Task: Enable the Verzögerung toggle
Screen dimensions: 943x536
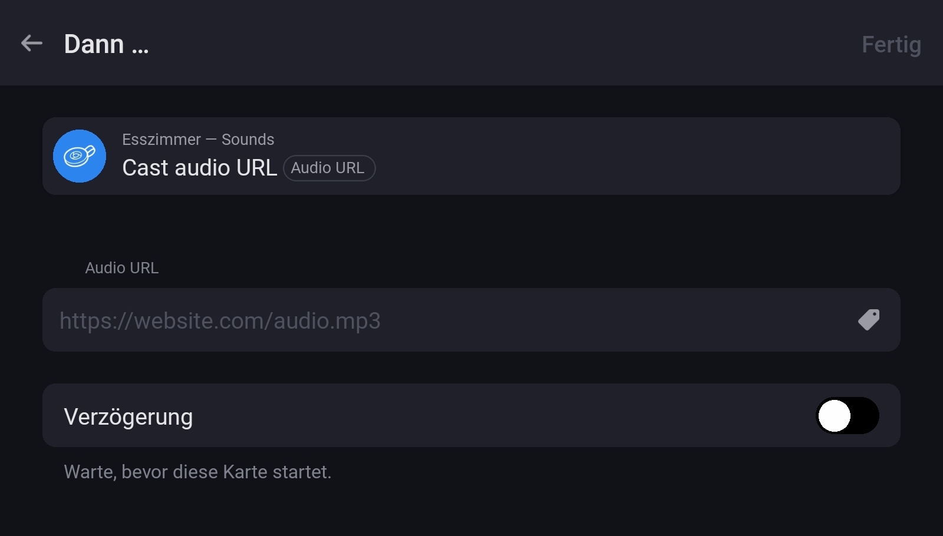Action: point(848,416)
